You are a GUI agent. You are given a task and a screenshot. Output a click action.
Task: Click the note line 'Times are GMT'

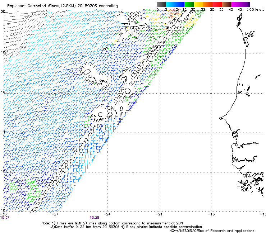(x=69, y=223)
